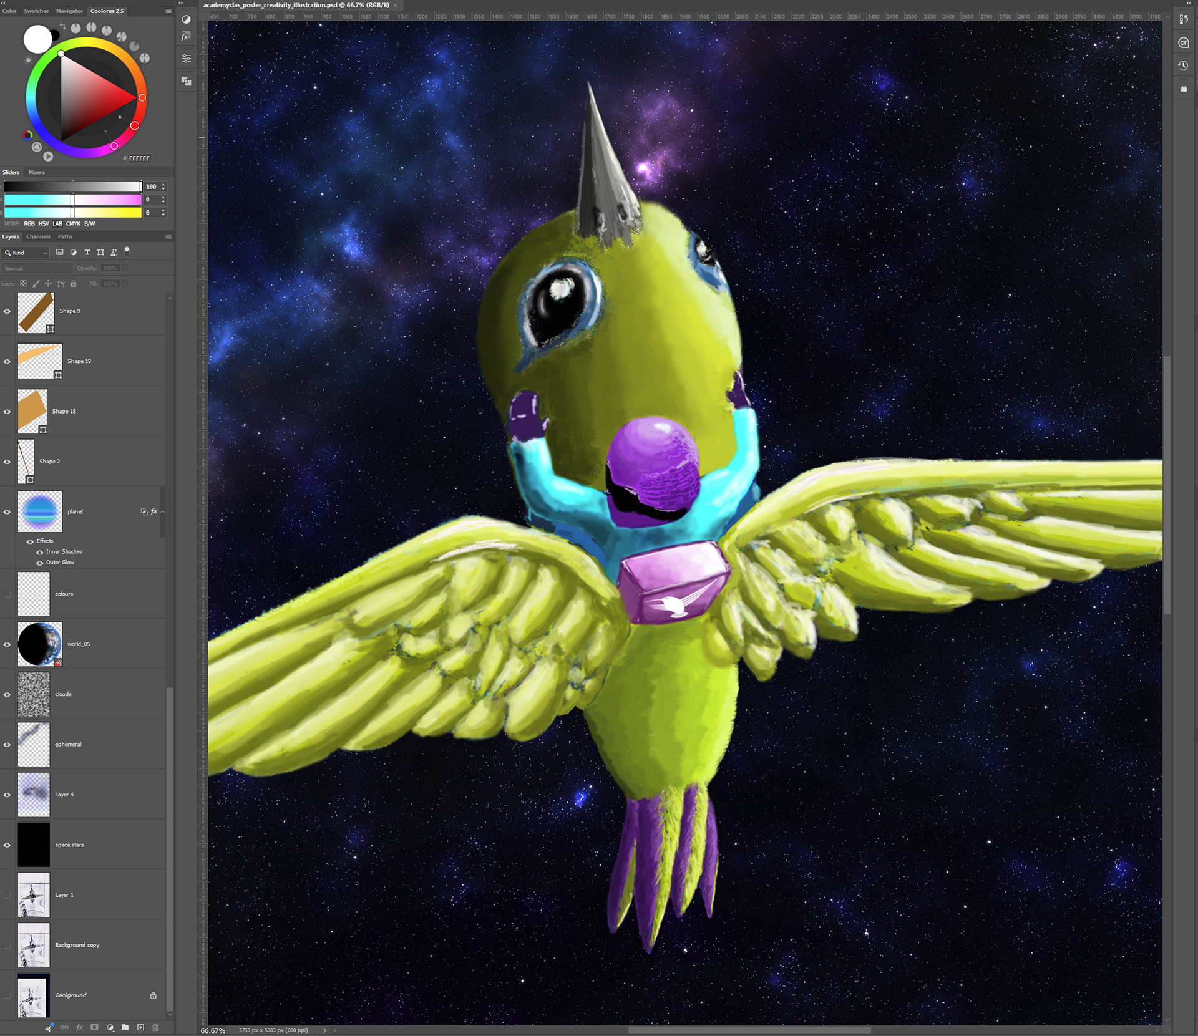Click the delete layer trash icon
Viewport: 1198px width, 1036px height.
click(155, 1027)
